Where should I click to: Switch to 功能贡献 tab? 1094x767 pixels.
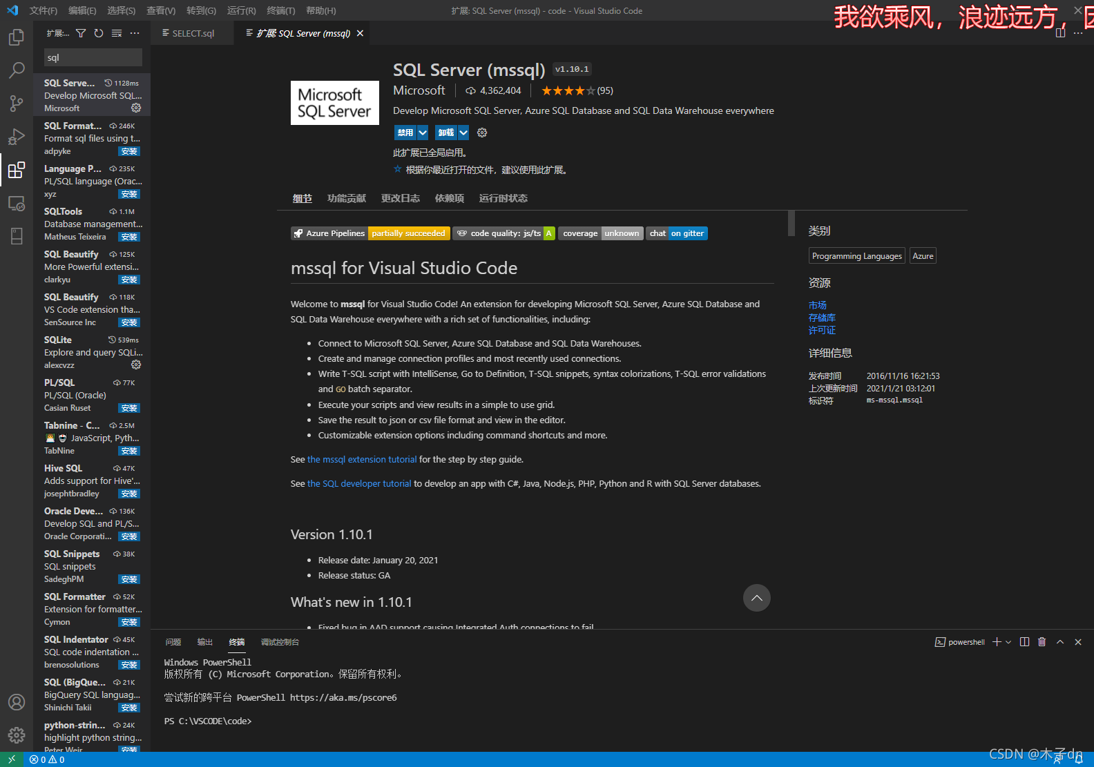347,198
